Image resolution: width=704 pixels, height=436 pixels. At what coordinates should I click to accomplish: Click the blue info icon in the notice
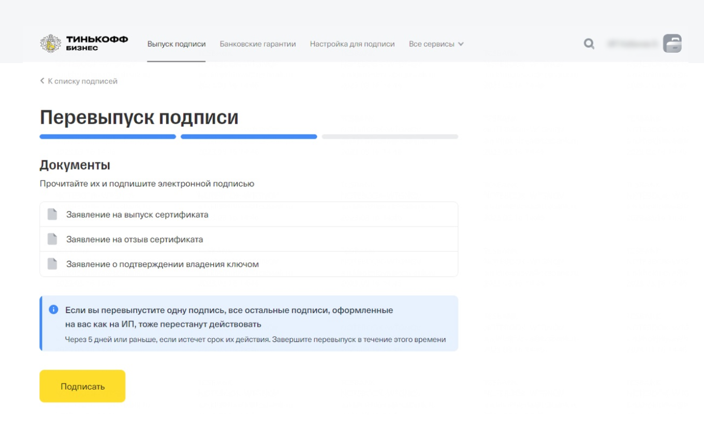(x=53, y=309)
